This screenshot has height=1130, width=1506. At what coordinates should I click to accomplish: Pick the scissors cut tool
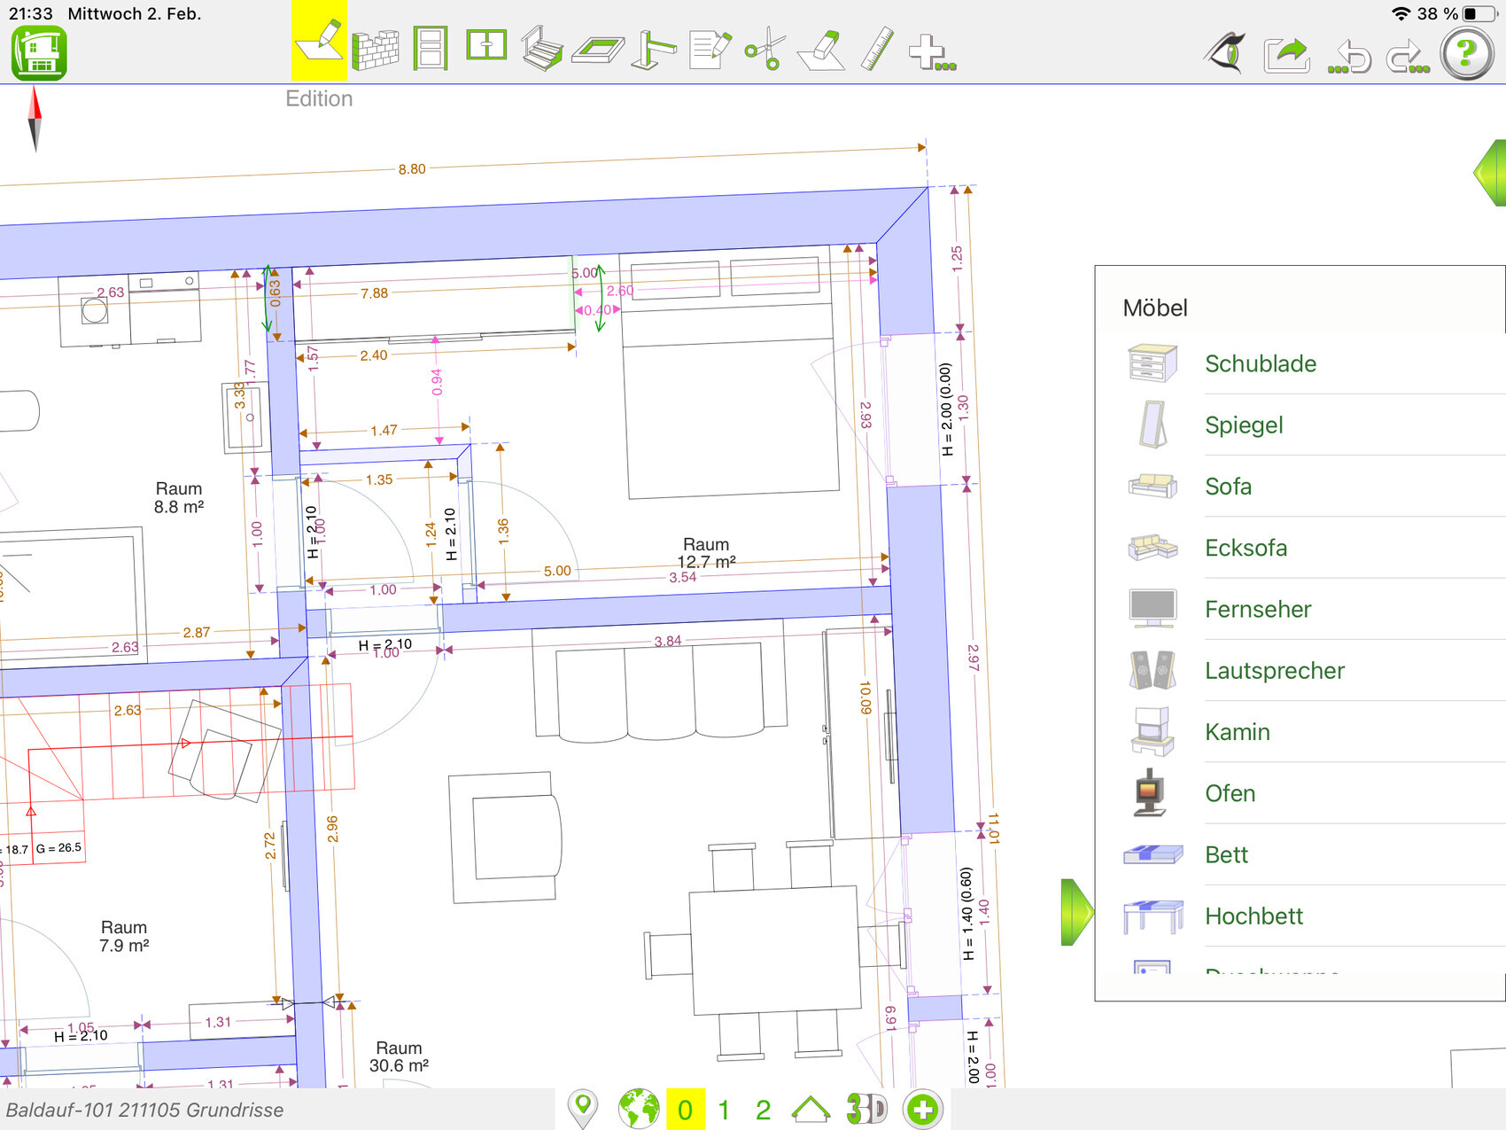[765, 50]
